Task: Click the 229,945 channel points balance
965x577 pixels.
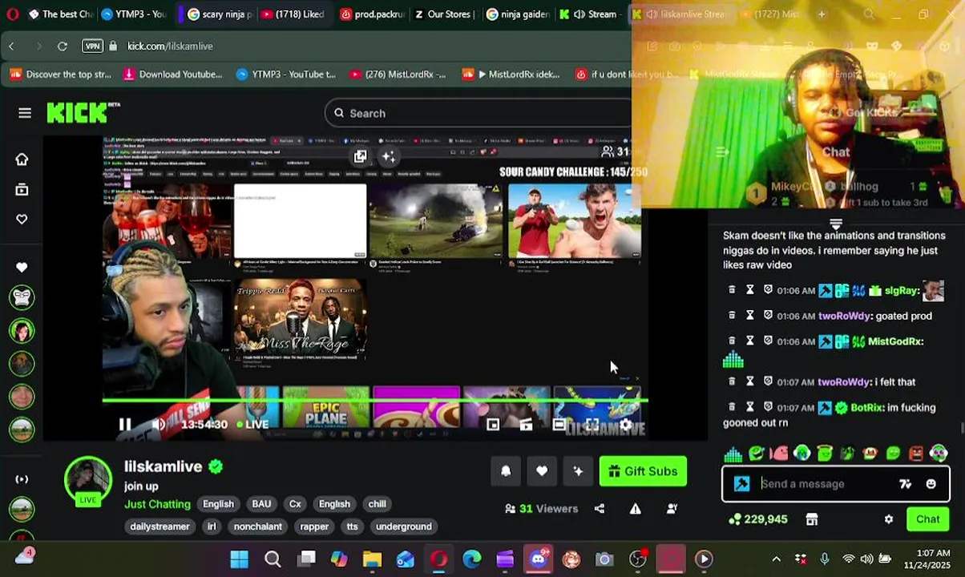Action: pos(757,519)
